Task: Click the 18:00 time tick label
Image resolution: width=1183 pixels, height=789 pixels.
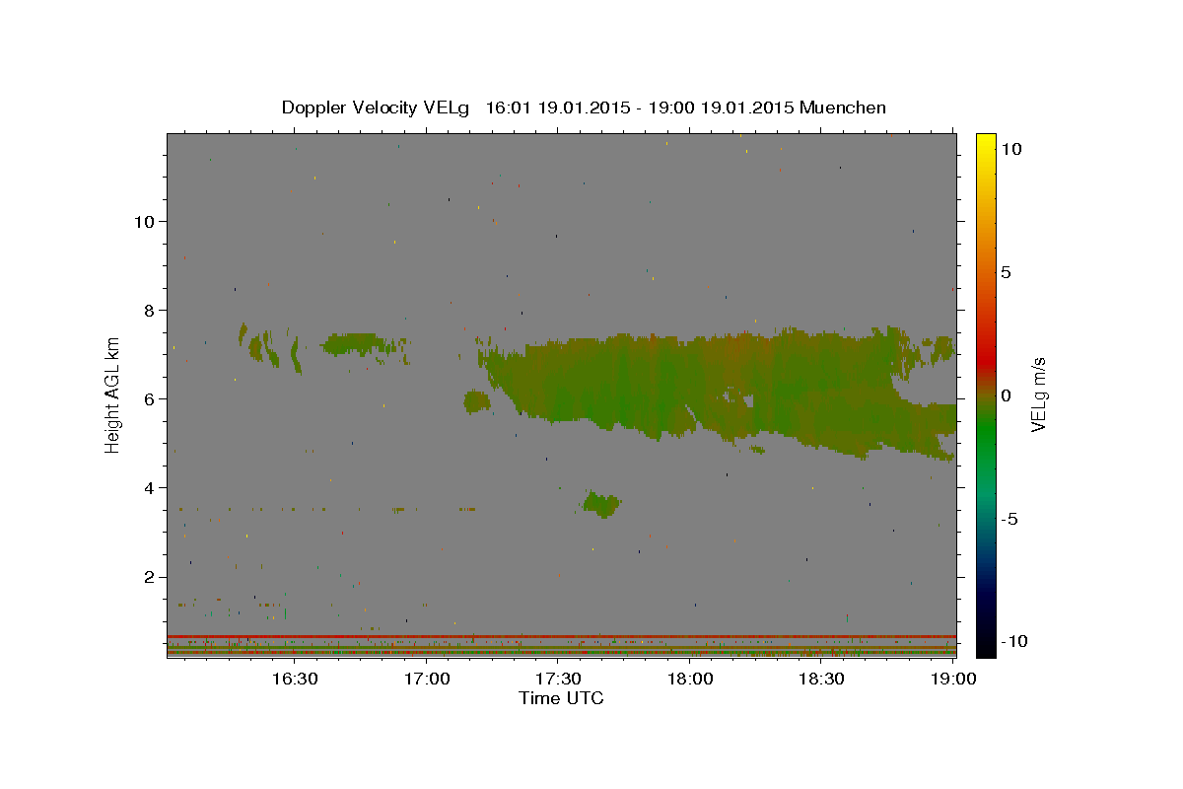Action: pyautogui.click(x=690, y=679)
